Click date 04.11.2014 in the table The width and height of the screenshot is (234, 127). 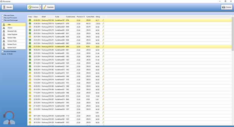coord(37,116)
